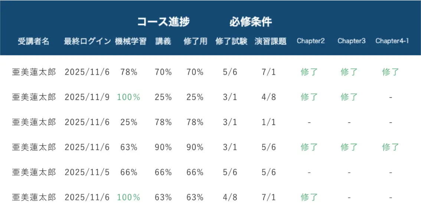Click 修了 under Chapter4-1 in first row
The width and height of the screenshot is (421, 216).
click(x=391, y=72)
